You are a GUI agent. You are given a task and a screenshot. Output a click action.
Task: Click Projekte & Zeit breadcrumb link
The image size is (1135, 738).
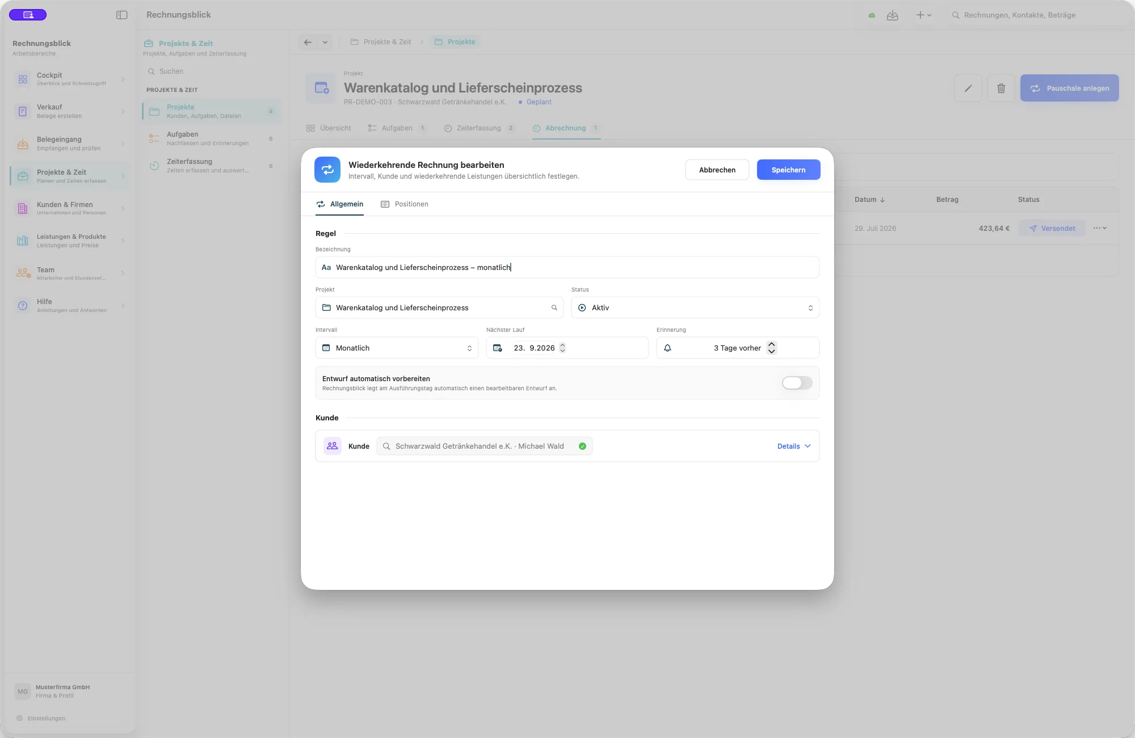pyautogui.click(x=381, y=42)
